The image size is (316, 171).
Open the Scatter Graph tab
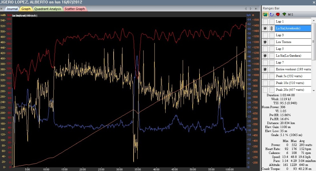pyautogui.click(x=75, y=9)
